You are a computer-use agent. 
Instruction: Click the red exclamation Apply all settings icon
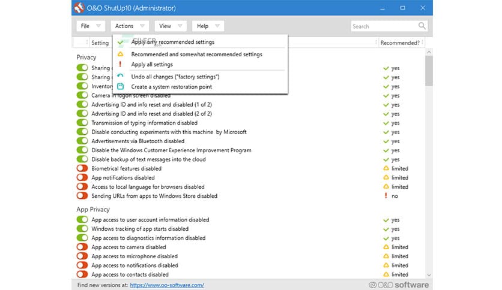coord(120,64)
